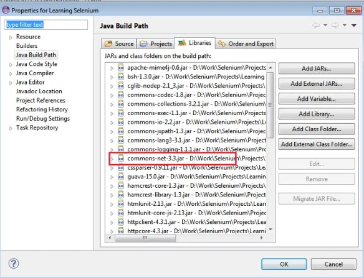This screenshot has width=364, height=278.
Task: Click the jar icon for commons-collections-3.2.1.jar
Action: pos(121,104)
